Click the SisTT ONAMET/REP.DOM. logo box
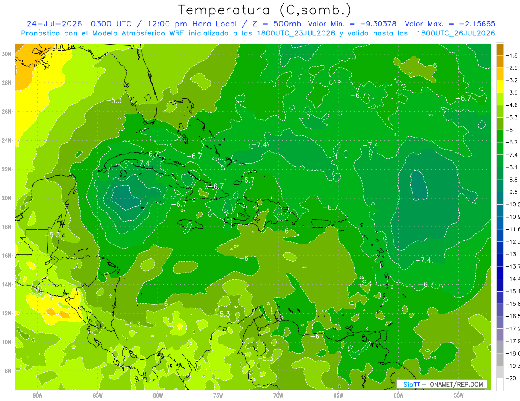 [442, 384]
